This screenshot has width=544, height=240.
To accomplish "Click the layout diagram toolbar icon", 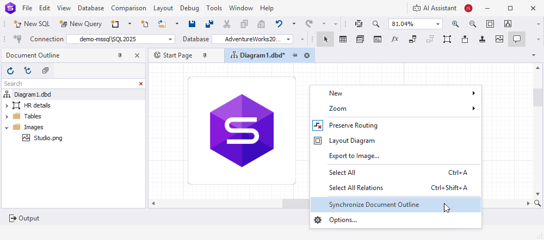I will pyautogui.click(x=508, y=24).
